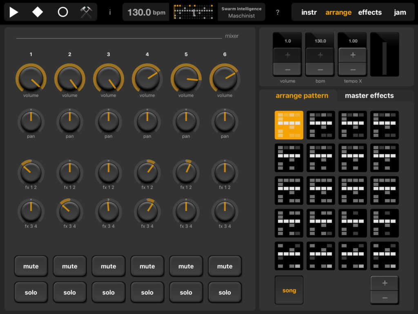The width and height of the screenshot is (418, 314).
Task: Mute channel 6
Action: coord(225,266)
